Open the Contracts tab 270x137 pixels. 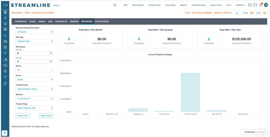61,22
